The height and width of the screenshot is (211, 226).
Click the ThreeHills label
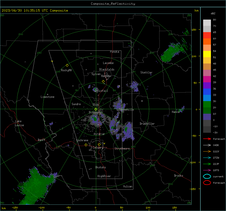(126, 110)
